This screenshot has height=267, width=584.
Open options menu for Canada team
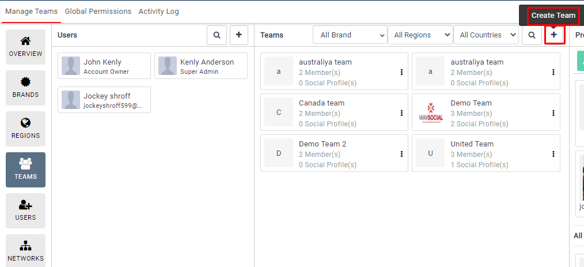pyautogui.click(x=401, y=113)
